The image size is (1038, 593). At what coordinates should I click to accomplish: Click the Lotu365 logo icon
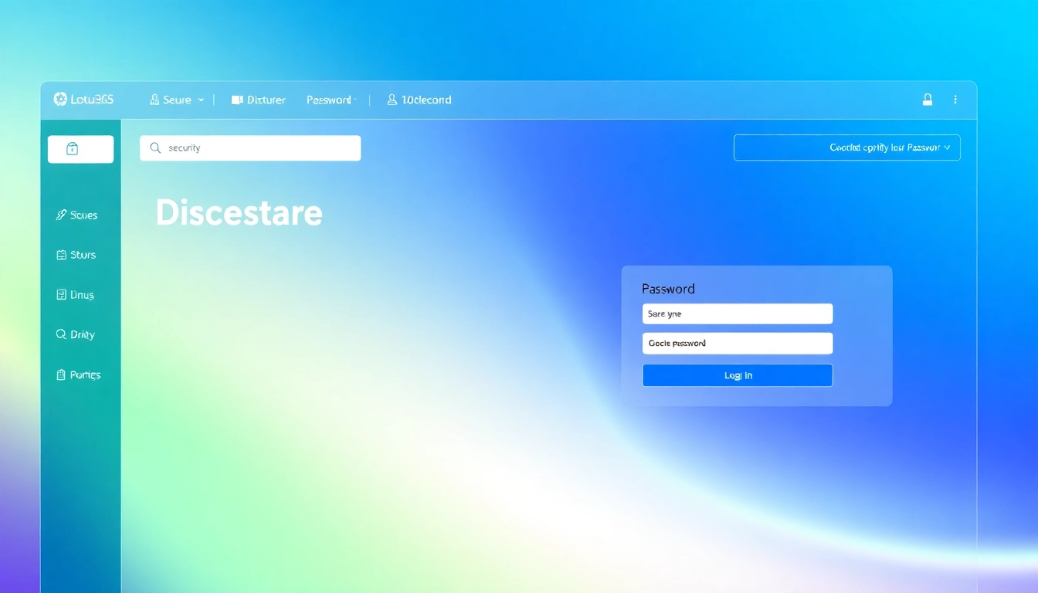[x=60, y=99]
